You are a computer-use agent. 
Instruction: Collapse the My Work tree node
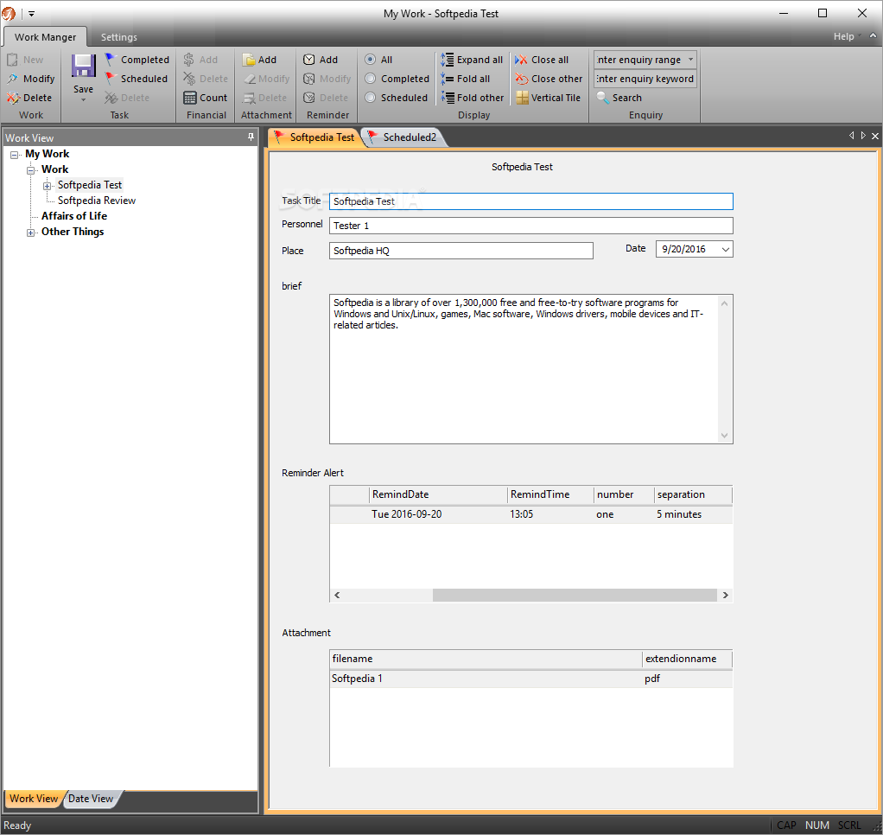[15, 155]
